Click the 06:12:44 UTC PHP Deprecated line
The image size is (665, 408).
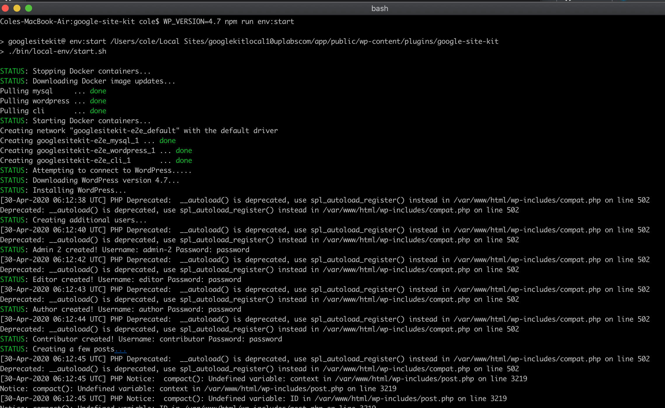325,319
